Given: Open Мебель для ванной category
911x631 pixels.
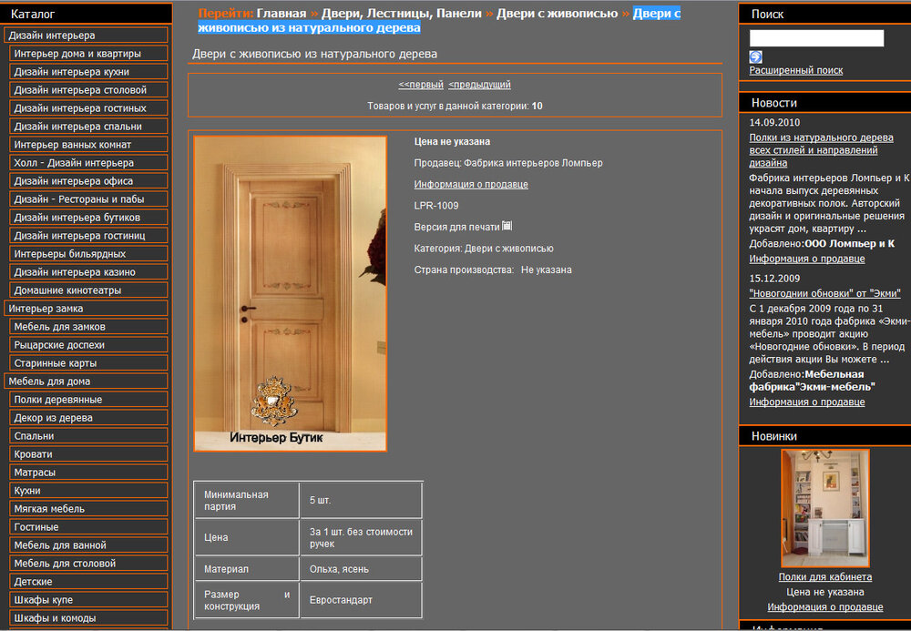Looking at the screenshot, I should click(x=88, y=544).
